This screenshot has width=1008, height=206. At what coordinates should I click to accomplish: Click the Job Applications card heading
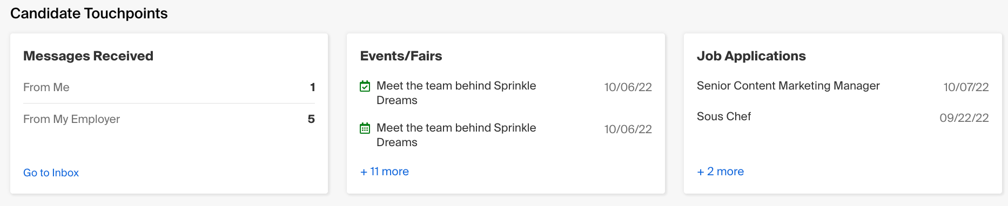point(751,56)
